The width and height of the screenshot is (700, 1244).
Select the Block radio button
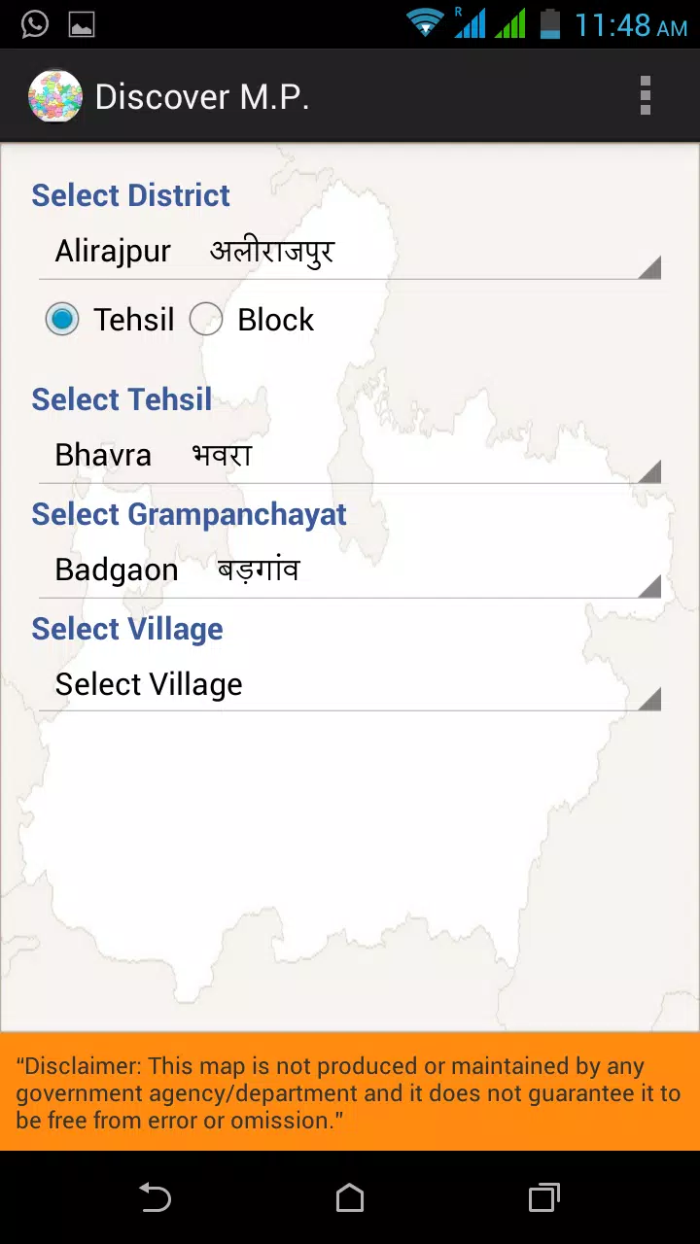coord(206,320)
